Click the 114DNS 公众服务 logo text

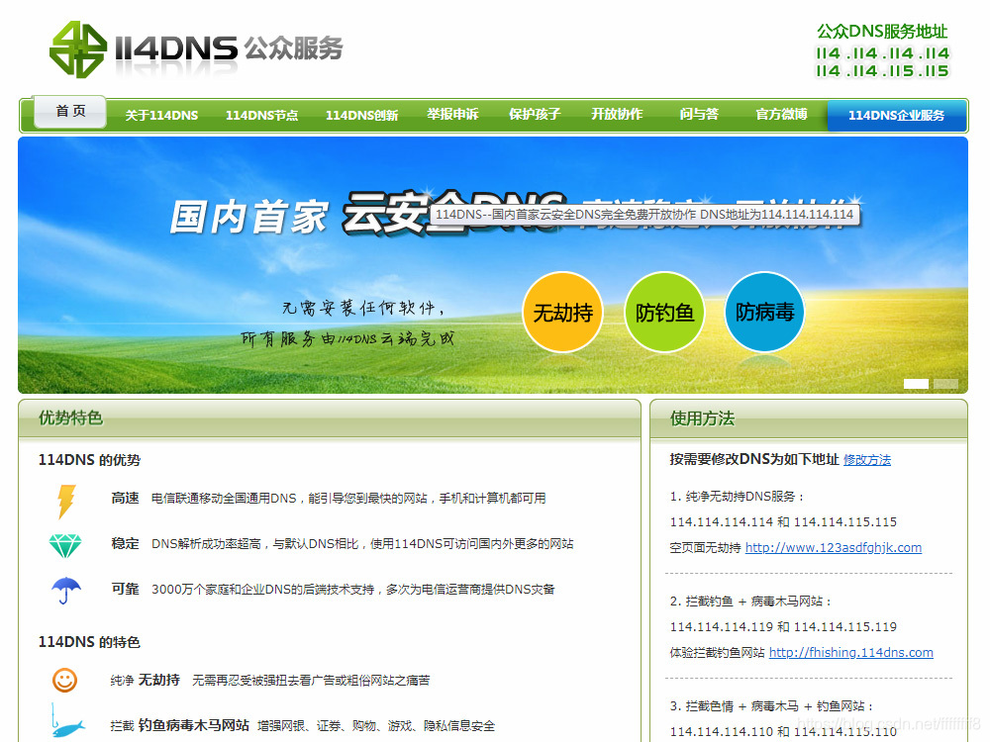pyautogui.click(x=229, y=48)
